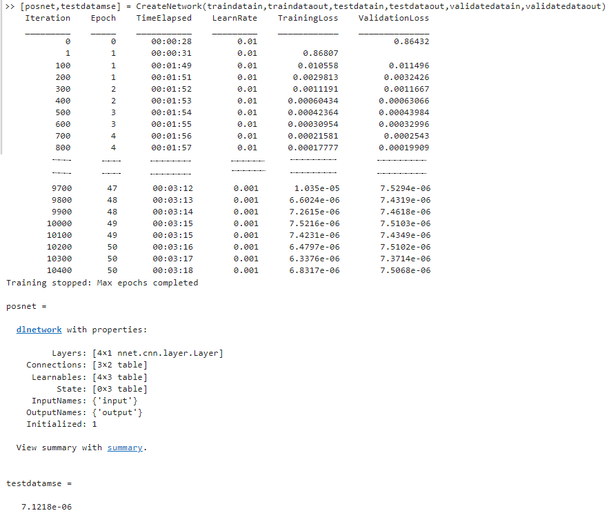The width and height of the screenshot is (609, 513).
Task: Click the Layers property value text
Action: [x=157, y=353]
